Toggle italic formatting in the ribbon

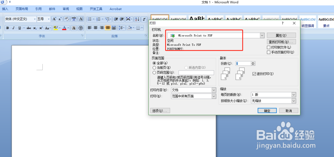point(13,28)
